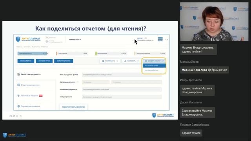
Task: Click the Antiplagiat shield logo in the site header
Action: tap(18, 39)
